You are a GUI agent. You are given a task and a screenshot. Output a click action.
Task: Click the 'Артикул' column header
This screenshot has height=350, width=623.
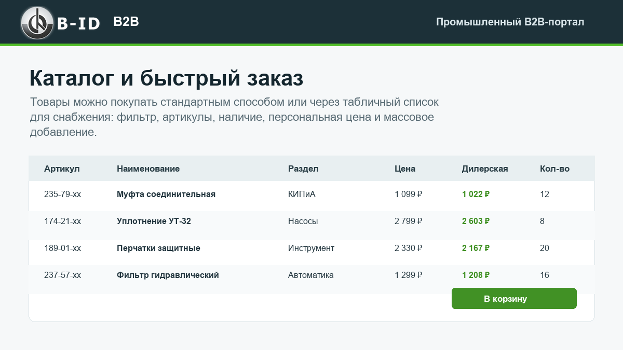62,169
